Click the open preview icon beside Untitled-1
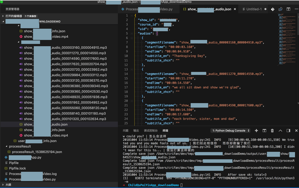The image size is (299, 188). [280, 9]
